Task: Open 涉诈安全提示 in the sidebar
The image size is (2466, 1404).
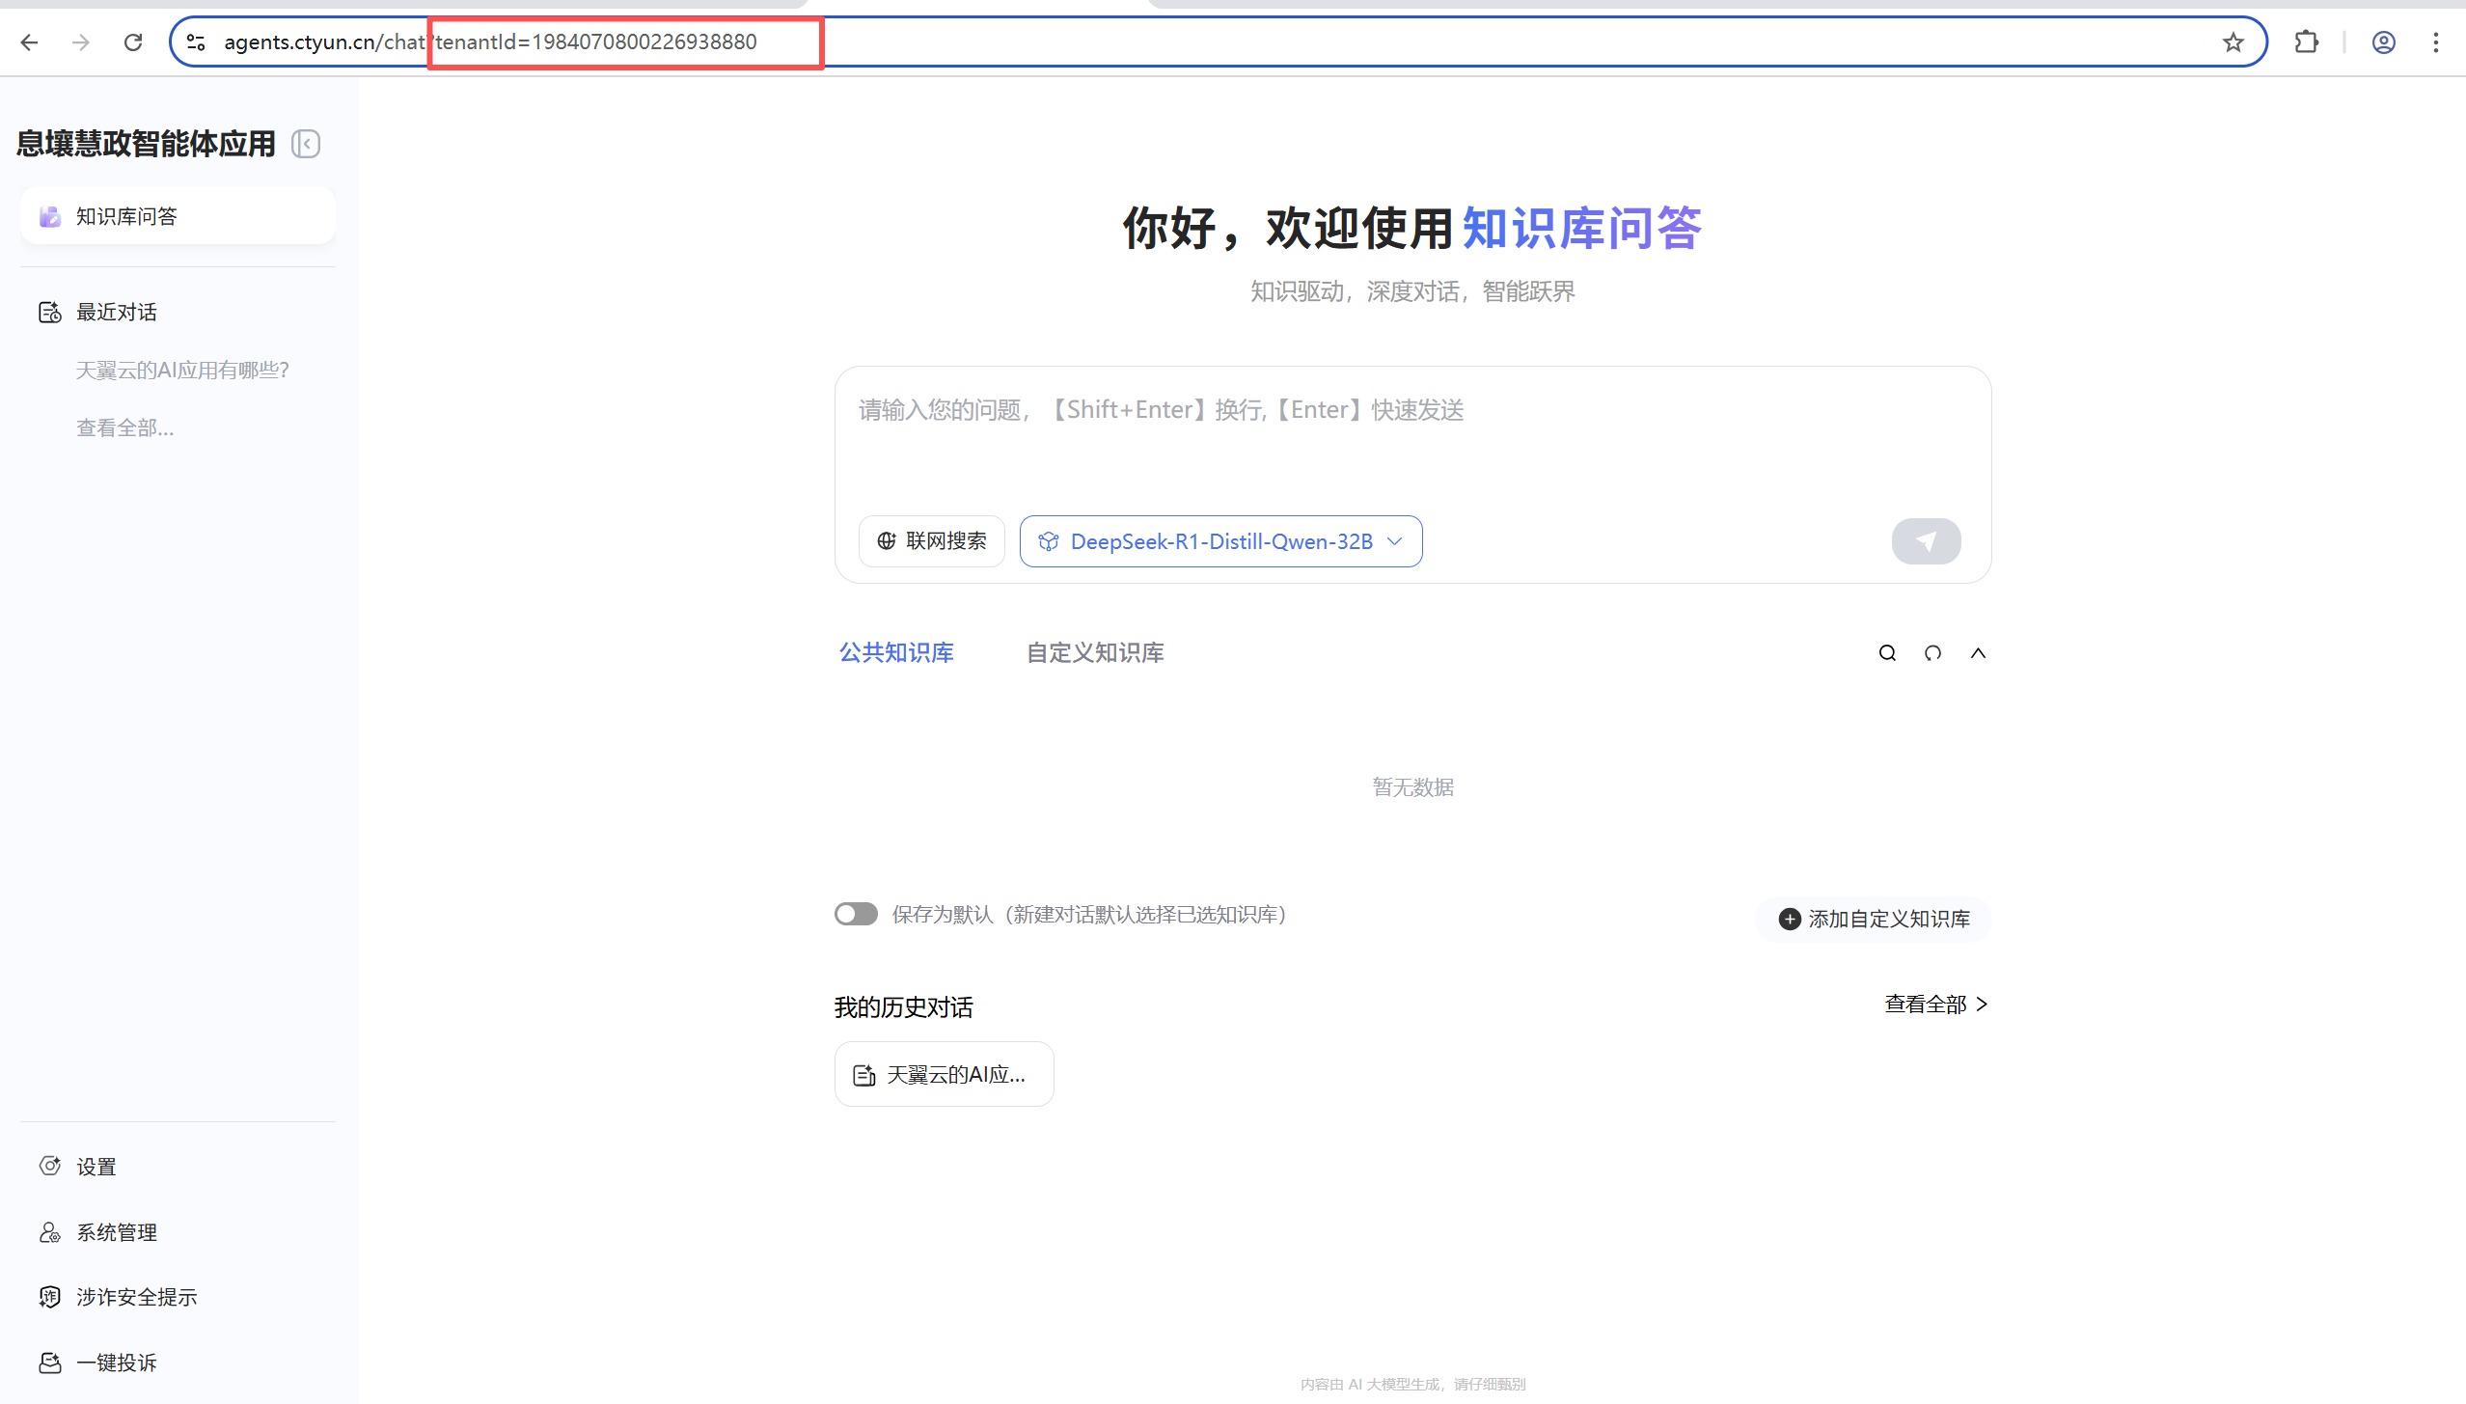Action: 136,1297
